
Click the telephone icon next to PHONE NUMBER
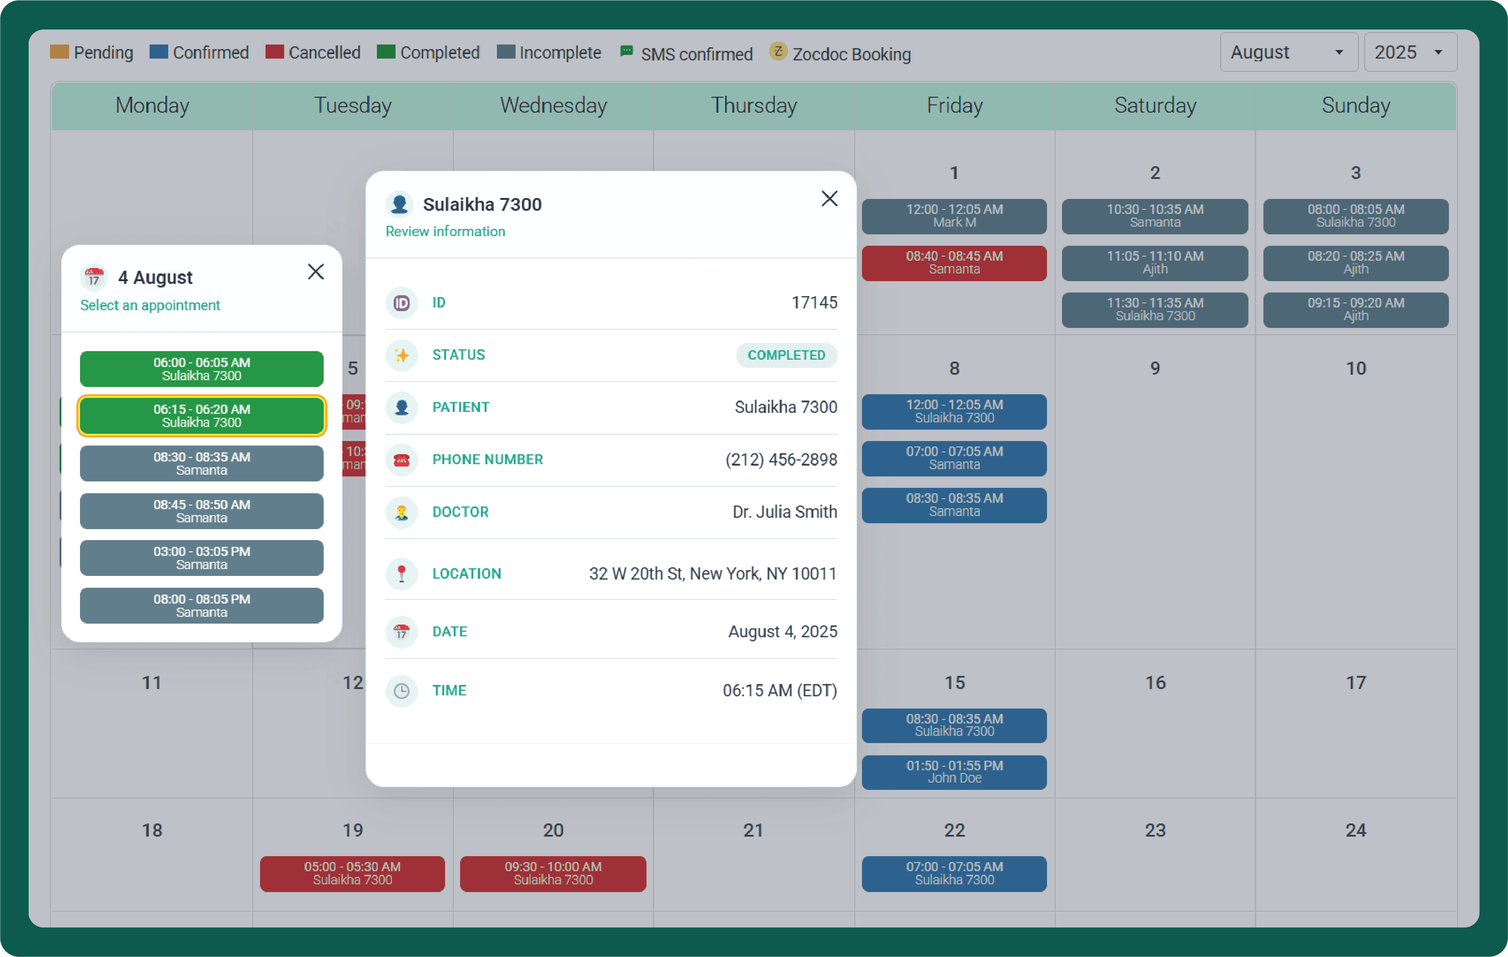(401, 460)
